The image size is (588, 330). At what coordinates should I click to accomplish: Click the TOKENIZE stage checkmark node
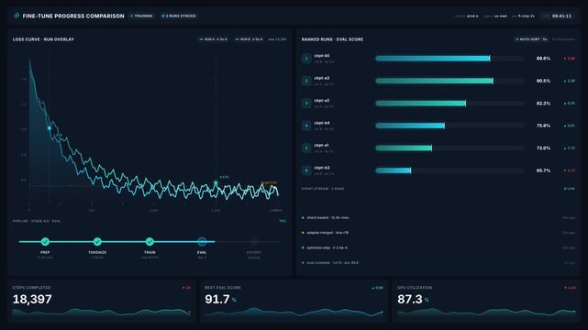click(97, 242)
